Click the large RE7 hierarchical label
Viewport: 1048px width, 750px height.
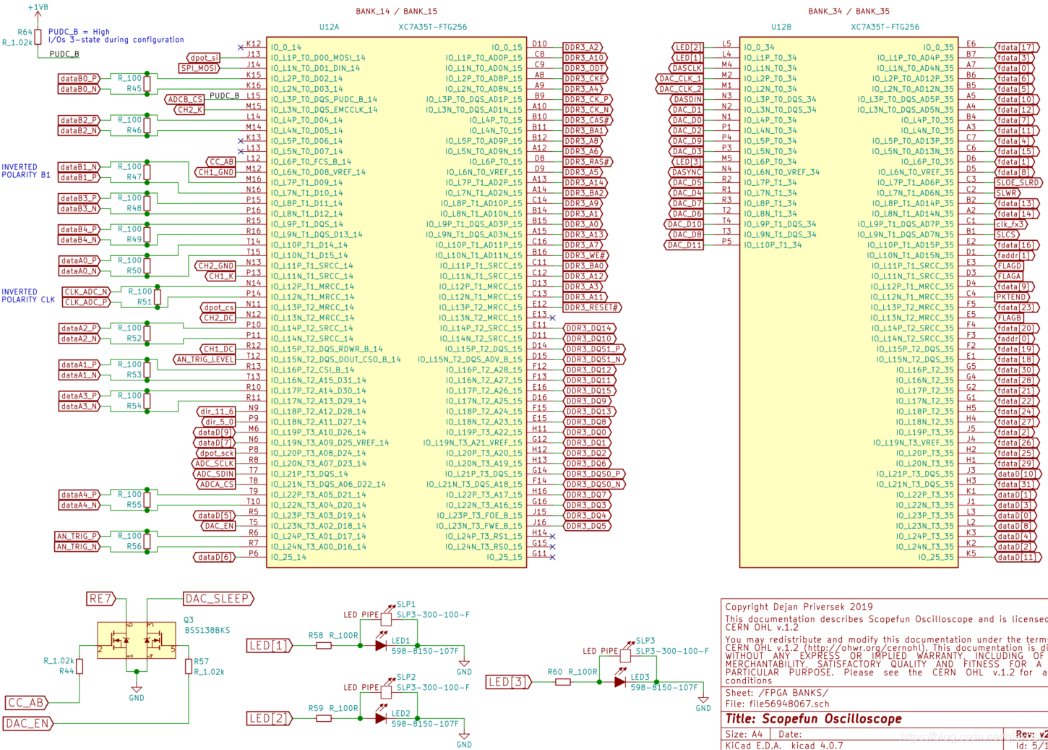101,599
